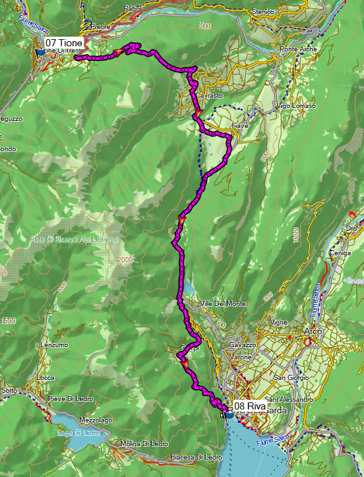Viewport: 364px width, 477px height.
Task: Click the 2000 contour elevation label
Action: (x=125, y=260)
